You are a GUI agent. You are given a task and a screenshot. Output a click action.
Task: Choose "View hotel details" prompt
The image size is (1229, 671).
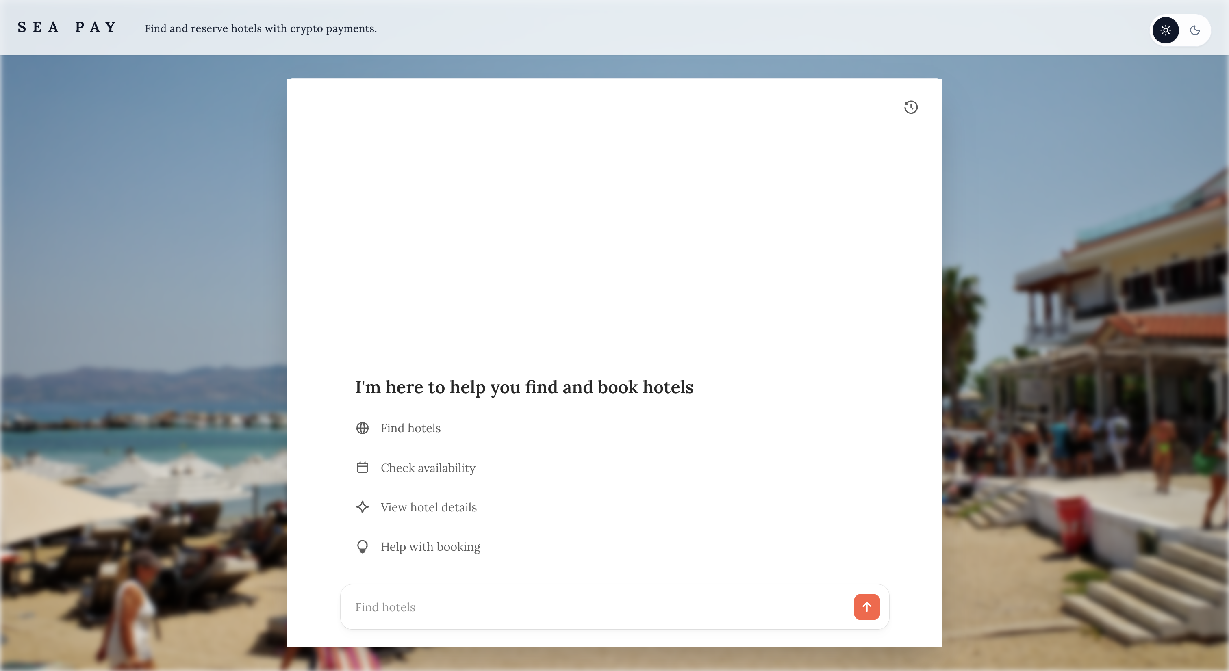click(428, 507)
